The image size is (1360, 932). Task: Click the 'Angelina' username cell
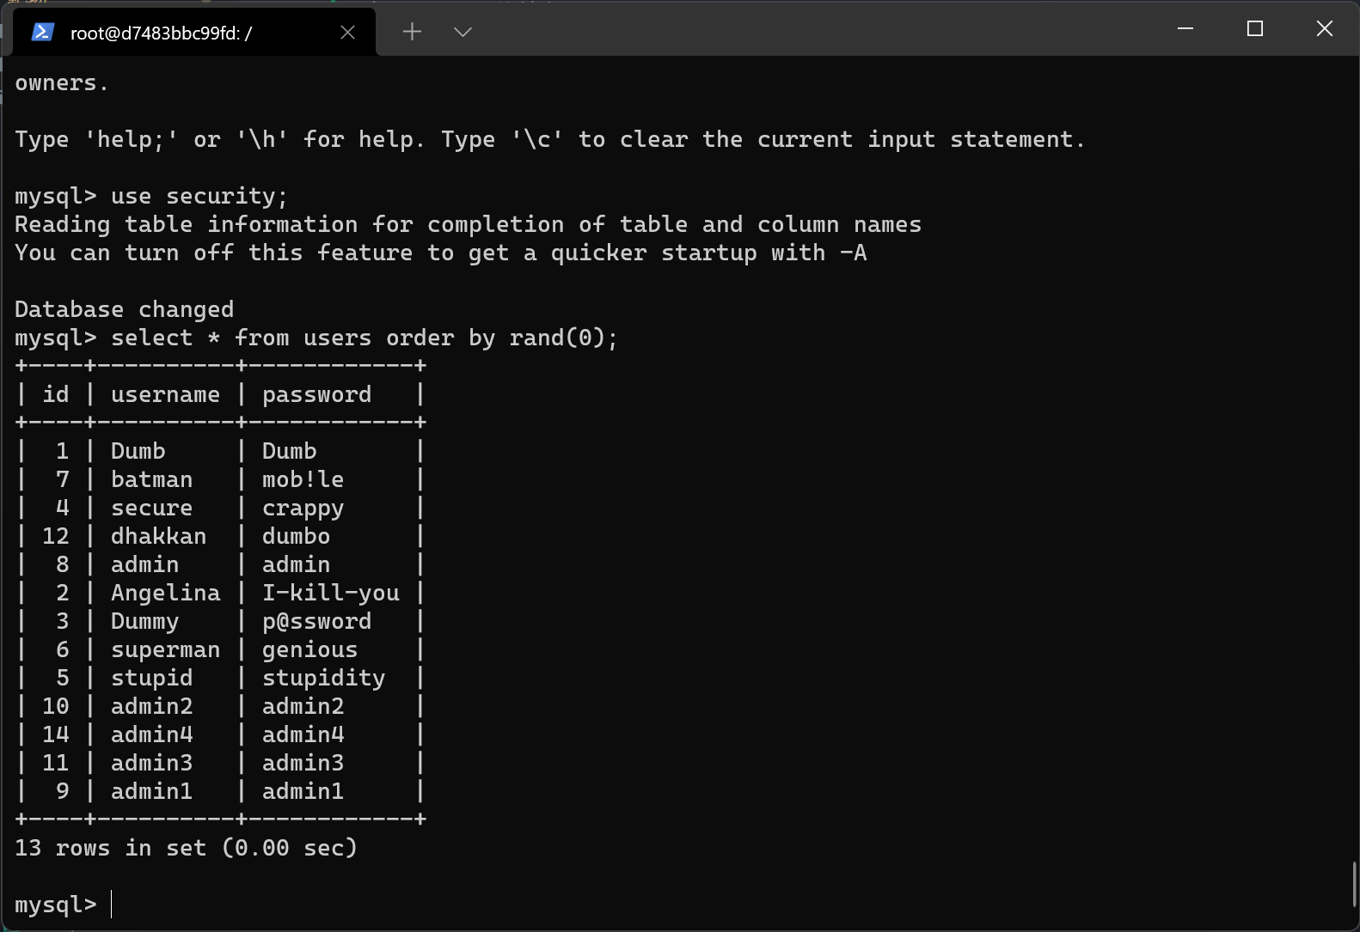[x=165, y=593]
